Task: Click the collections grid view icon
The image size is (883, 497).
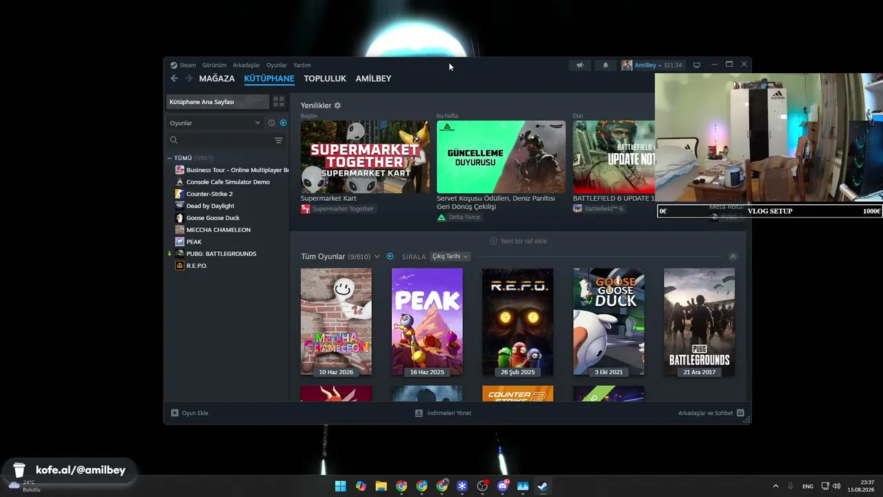Action: pos(279,101)
